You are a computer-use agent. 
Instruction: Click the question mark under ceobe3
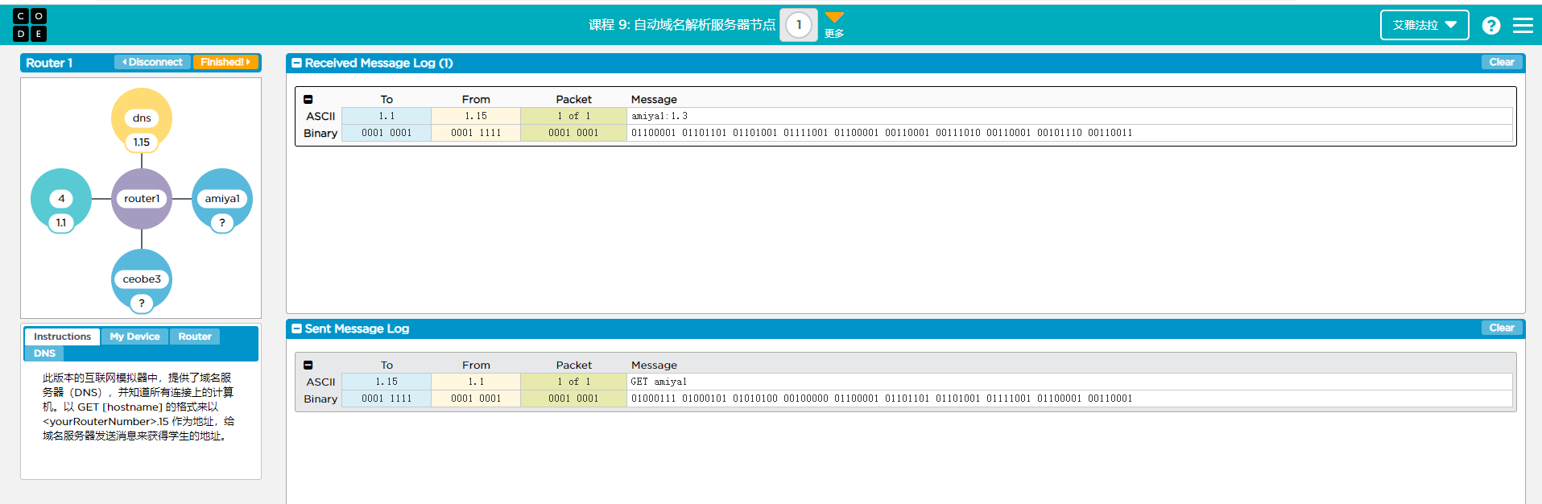click(x=142, y=304)
